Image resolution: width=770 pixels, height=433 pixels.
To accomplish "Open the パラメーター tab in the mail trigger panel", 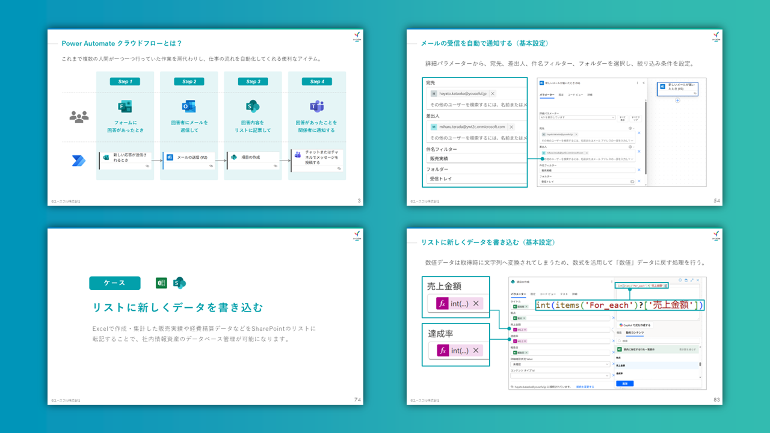I will pos(547,94).
